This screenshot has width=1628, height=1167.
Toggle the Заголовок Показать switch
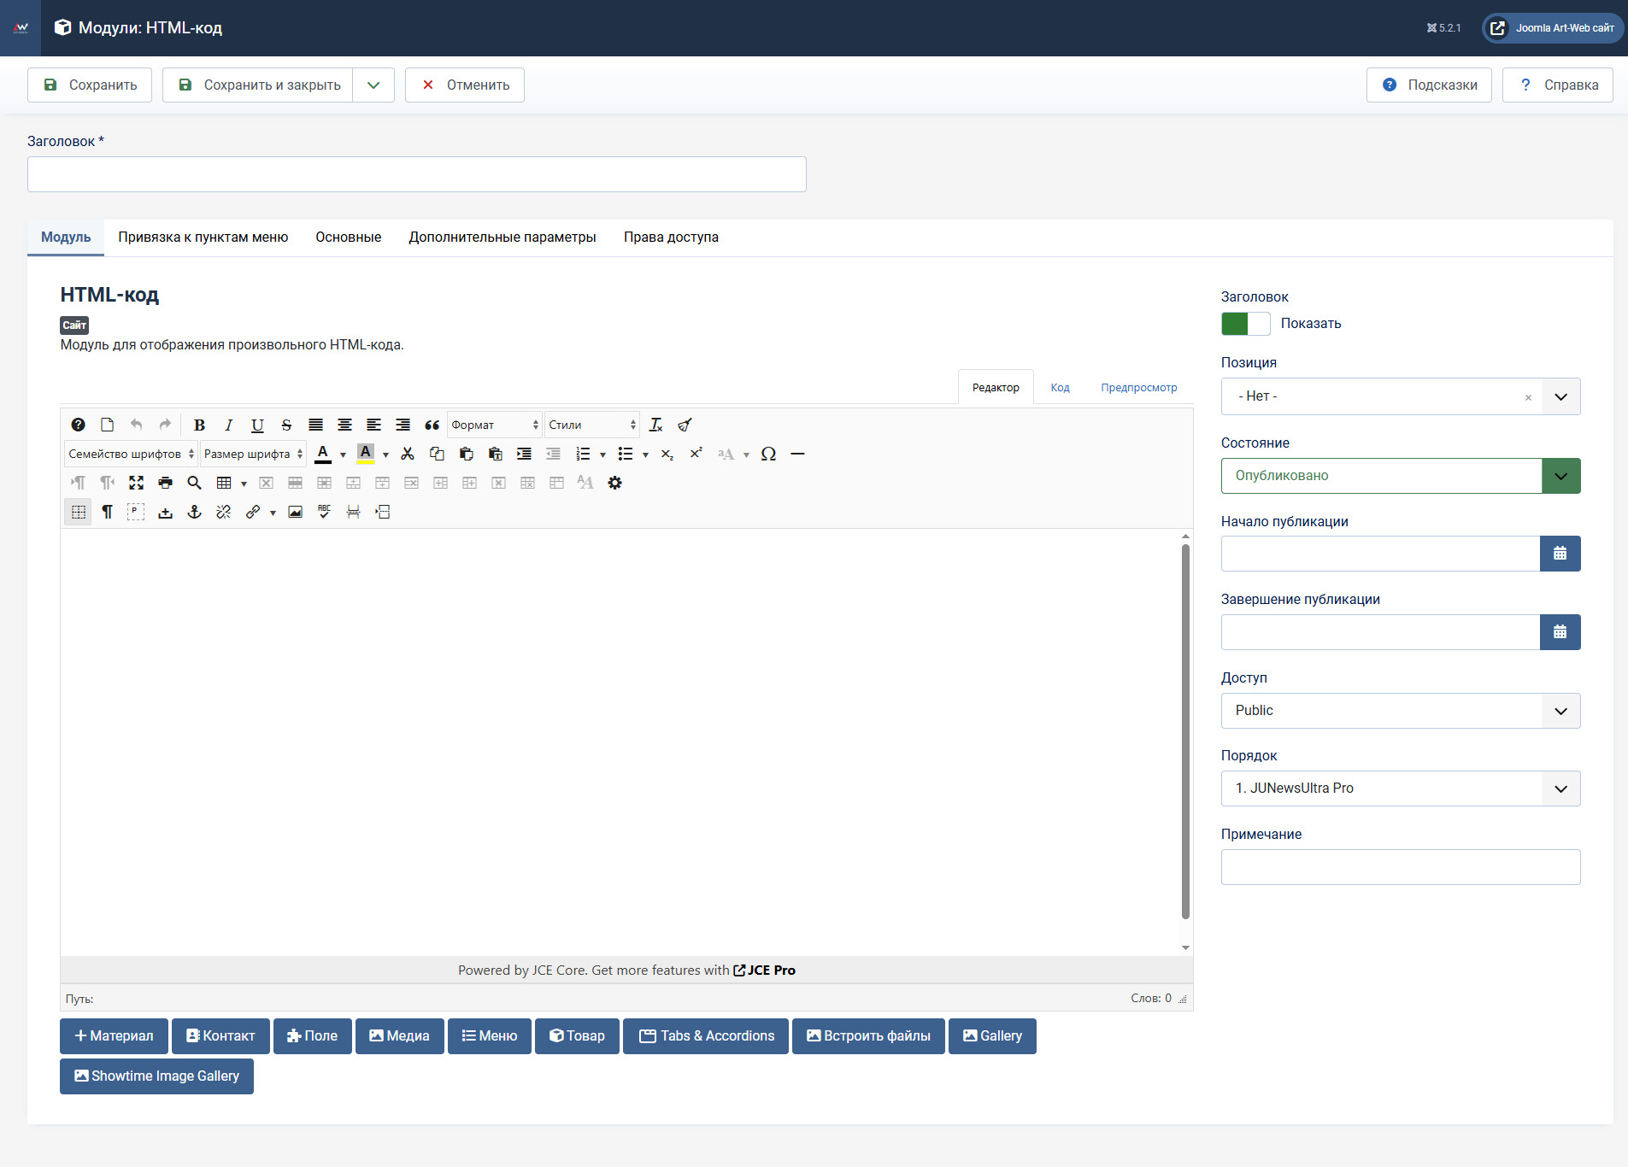(x=1245, y=324)
